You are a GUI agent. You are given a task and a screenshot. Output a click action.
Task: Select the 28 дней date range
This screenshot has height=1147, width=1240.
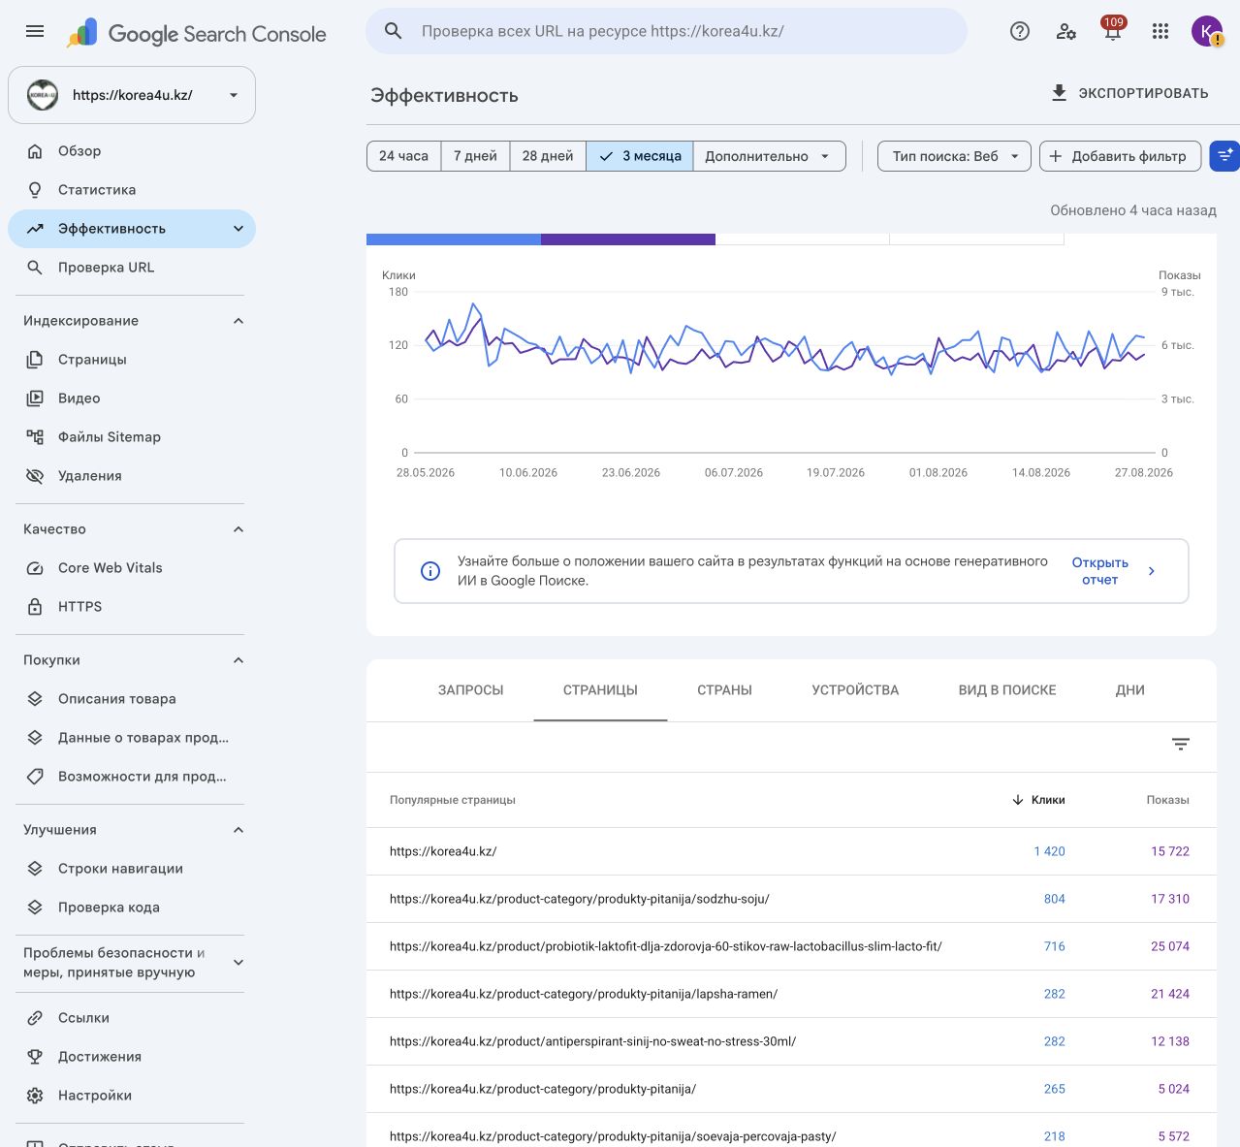point(548,156)
